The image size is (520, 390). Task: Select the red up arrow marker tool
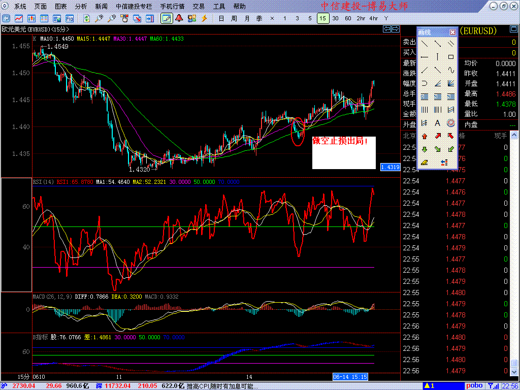(x=425, y=136)
